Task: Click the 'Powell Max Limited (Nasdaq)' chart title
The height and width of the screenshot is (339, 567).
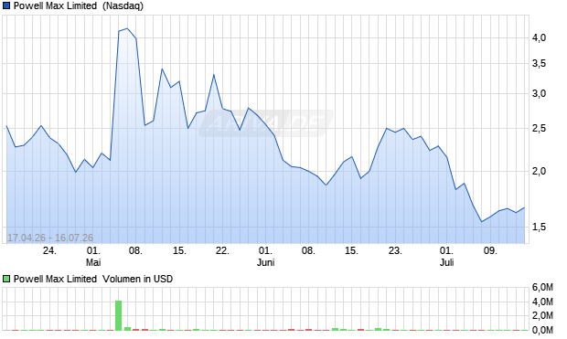Action: 79,5
